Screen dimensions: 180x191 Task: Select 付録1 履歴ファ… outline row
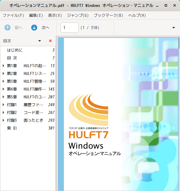(28, 105)
